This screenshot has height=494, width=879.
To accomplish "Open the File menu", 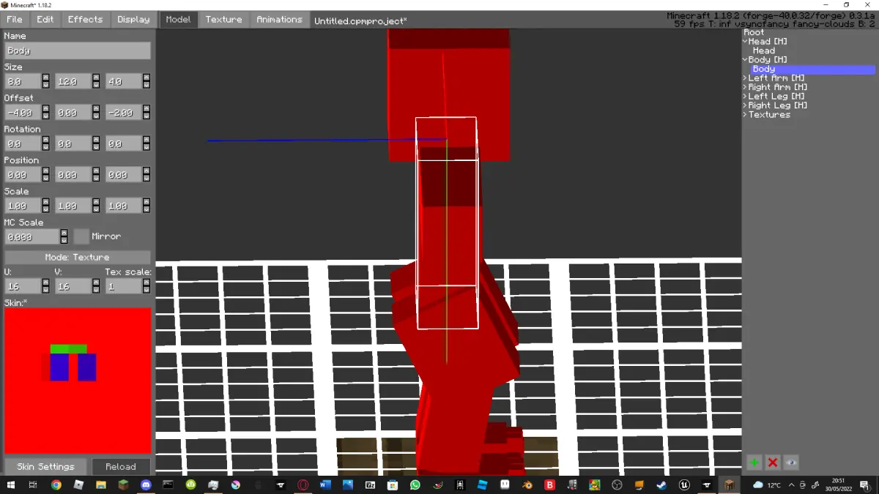I will coord(15,19).
